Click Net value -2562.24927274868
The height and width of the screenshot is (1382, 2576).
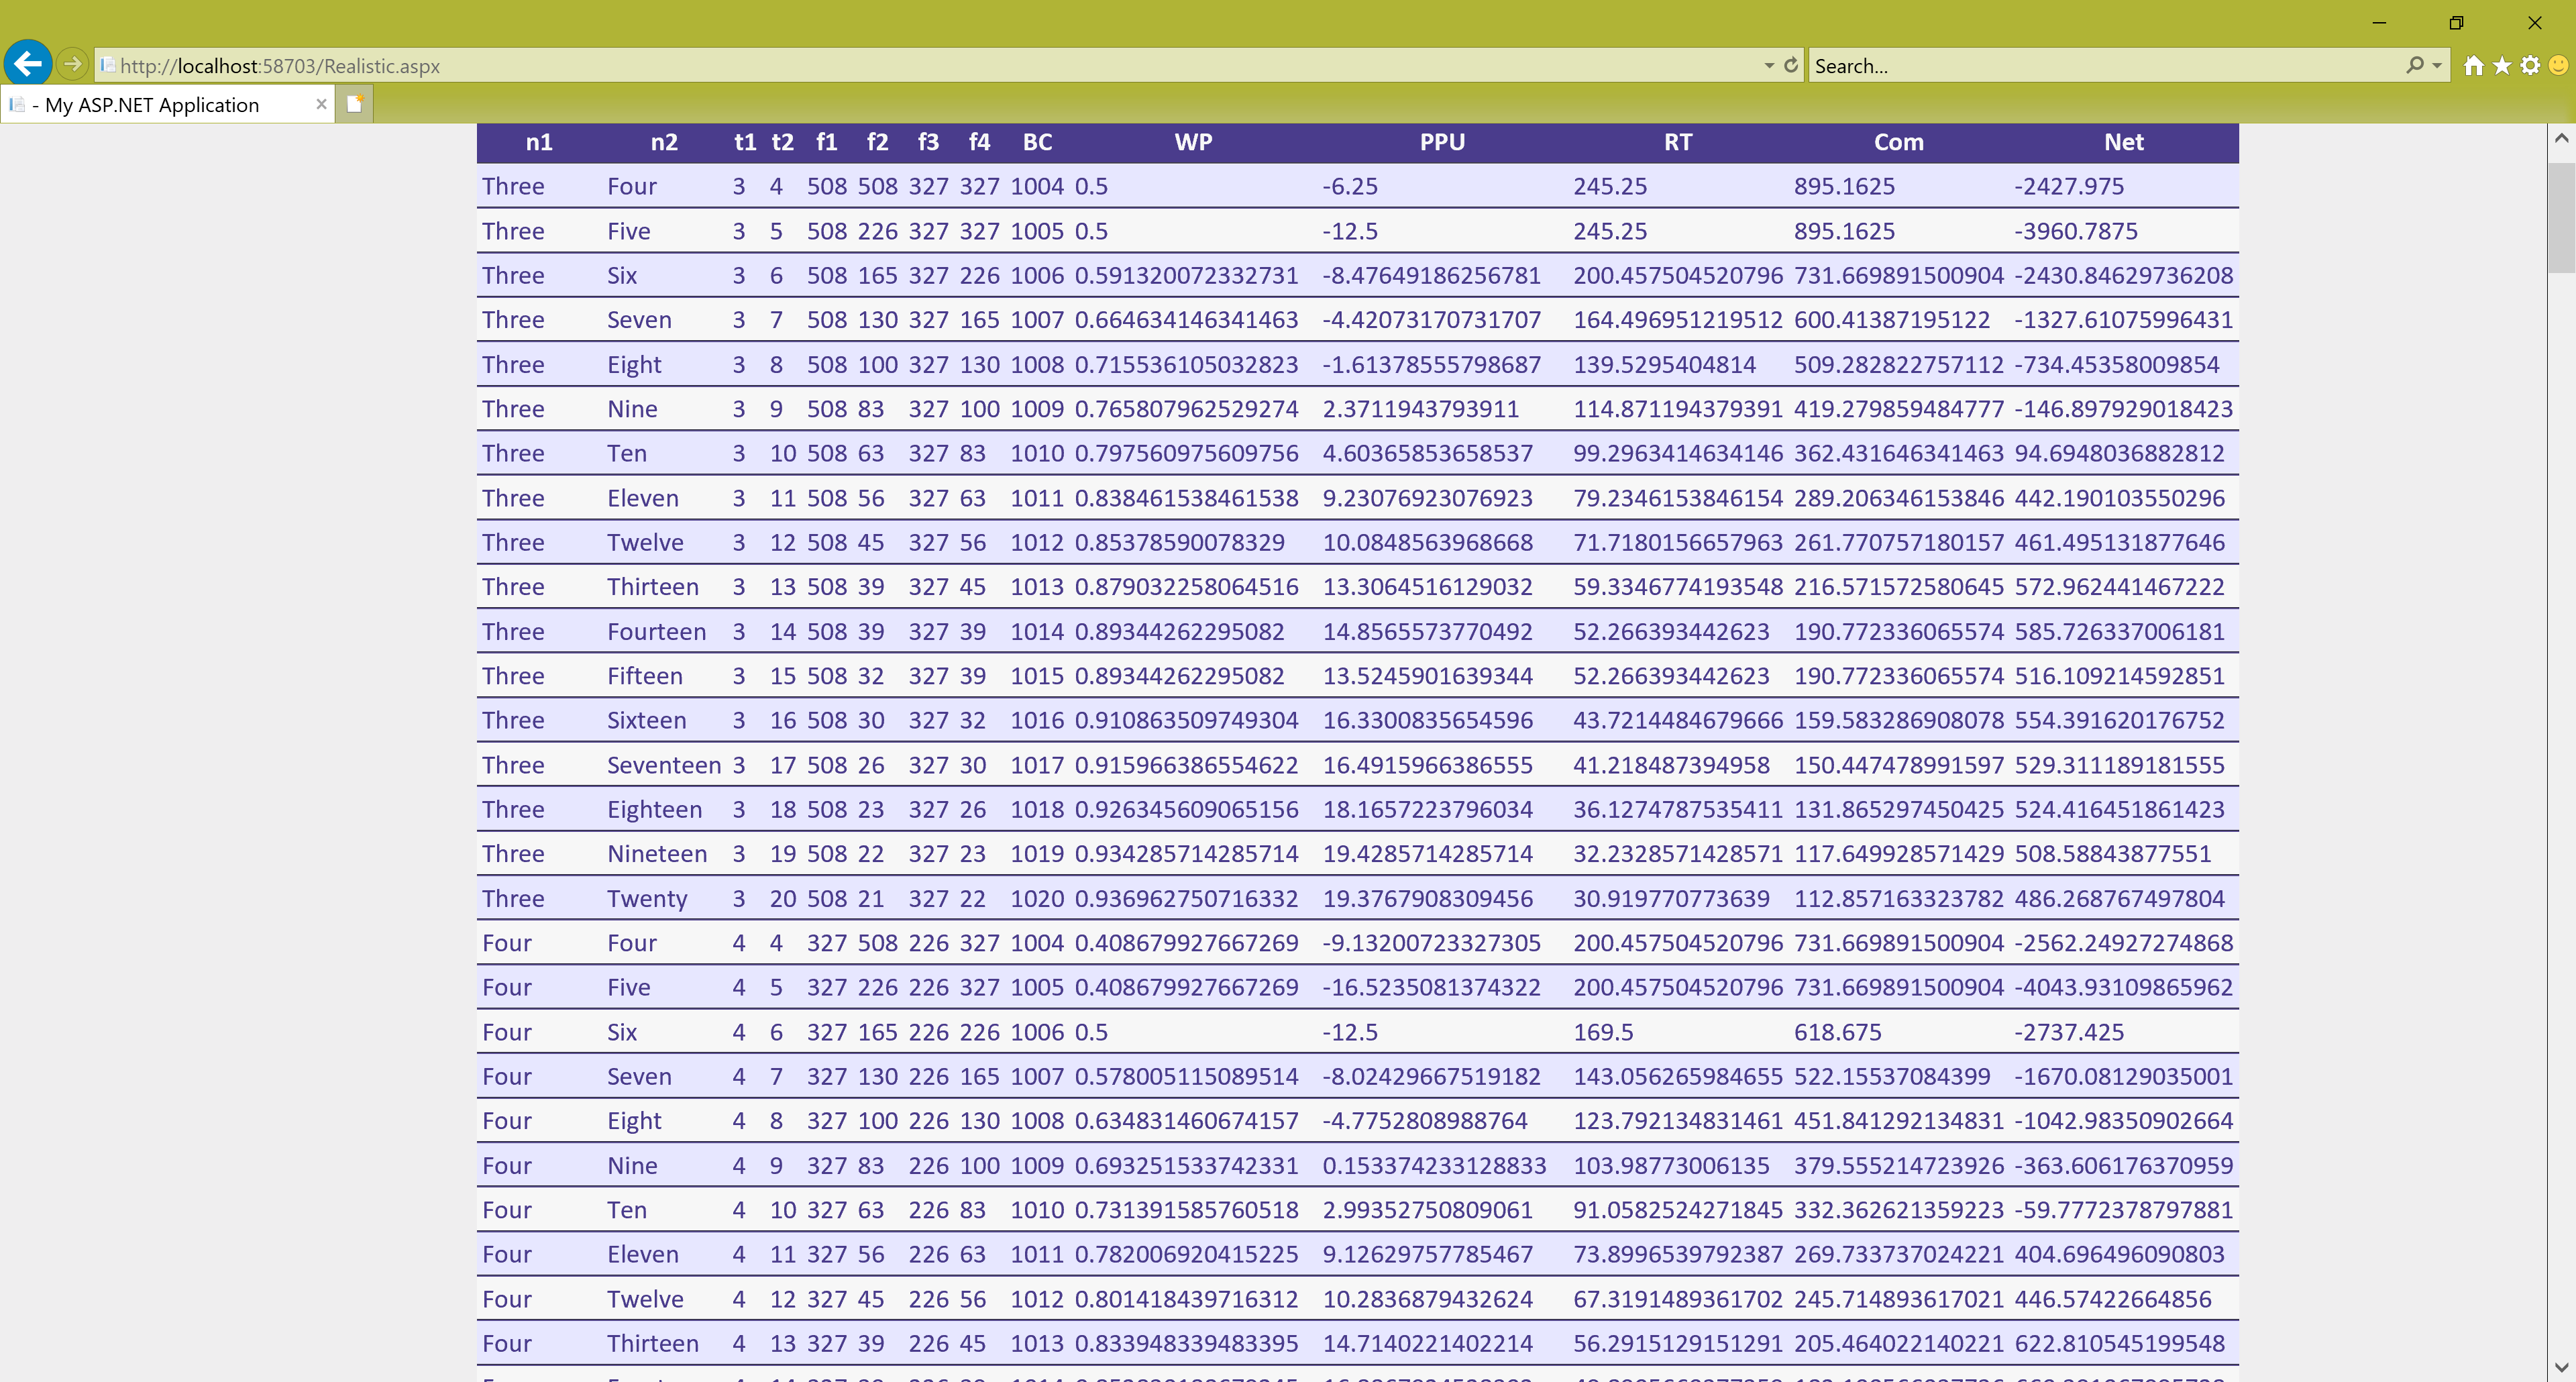[2123, 943]
